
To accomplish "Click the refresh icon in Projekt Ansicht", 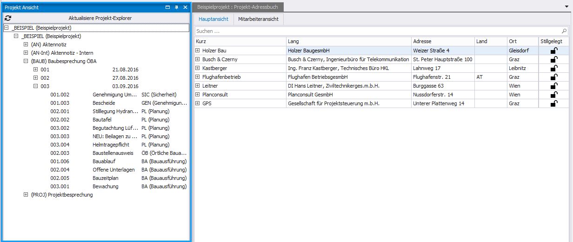I will click(8, 18).
